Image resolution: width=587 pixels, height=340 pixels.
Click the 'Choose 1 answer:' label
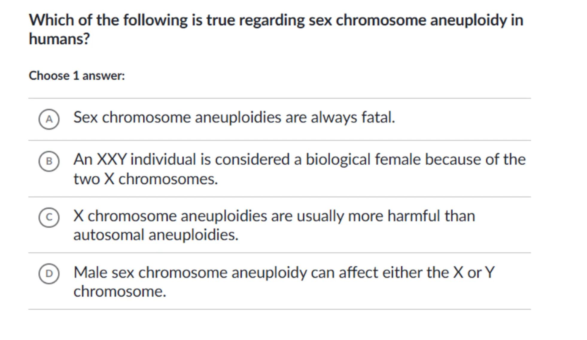77,76
